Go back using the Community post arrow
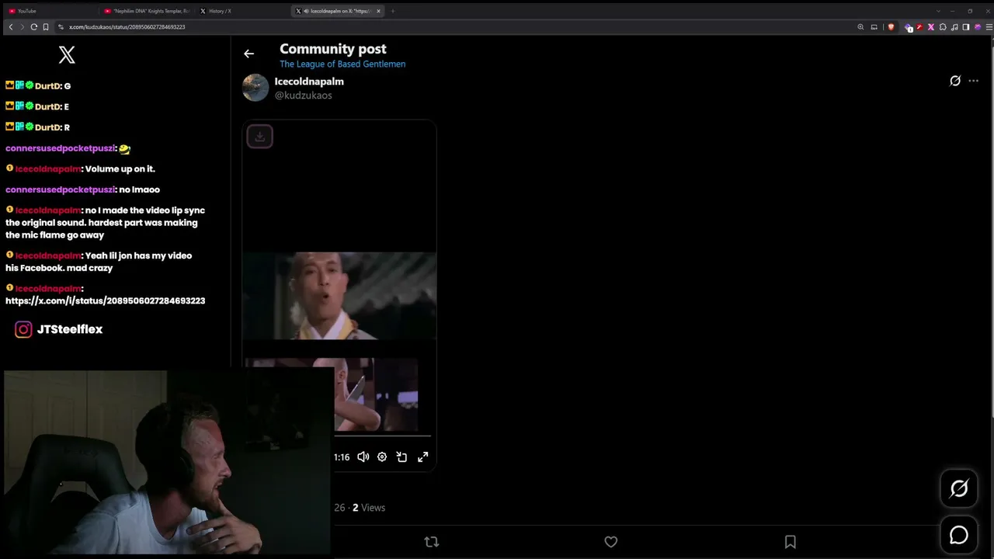This screenshot has width=994, height=559. (248, 54)
